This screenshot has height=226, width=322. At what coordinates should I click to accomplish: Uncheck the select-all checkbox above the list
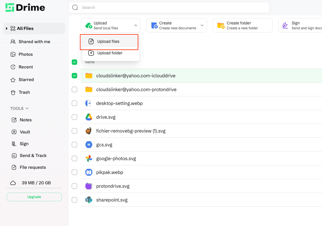point(74,62)
